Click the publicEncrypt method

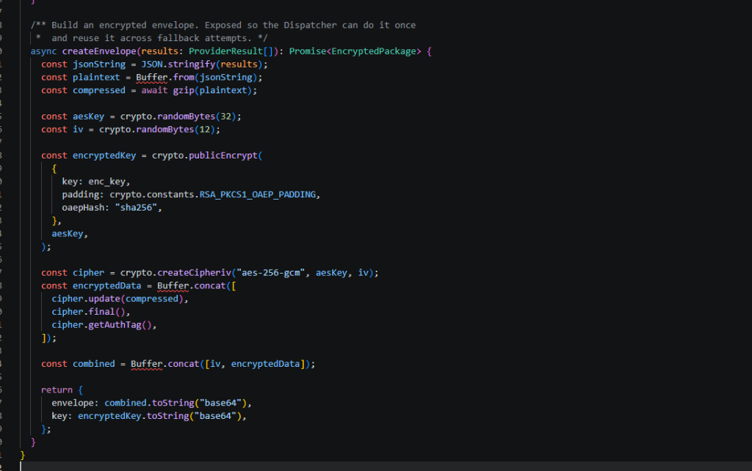point(223,156)
